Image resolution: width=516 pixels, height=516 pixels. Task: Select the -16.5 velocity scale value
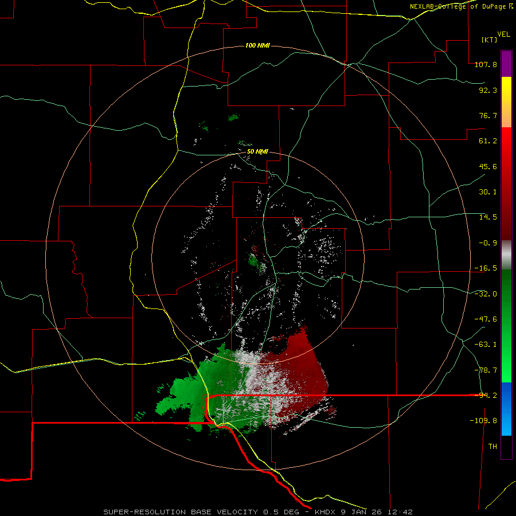[x=486, y=268]
